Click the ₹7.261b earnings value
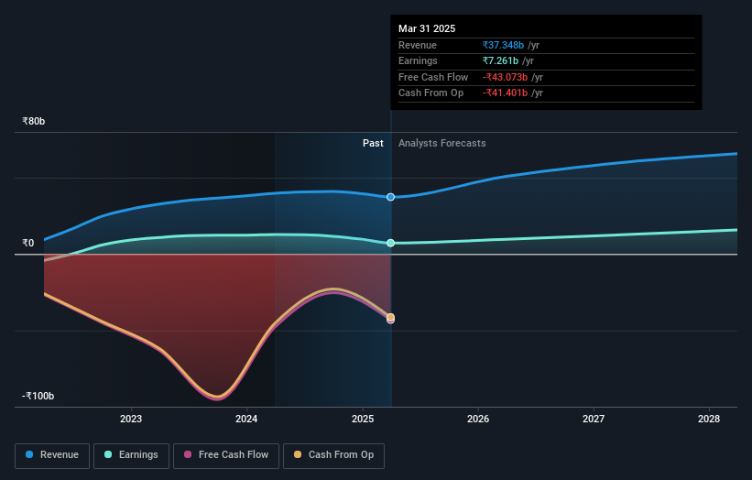This screenshot has width=752, height=480. 501,60
